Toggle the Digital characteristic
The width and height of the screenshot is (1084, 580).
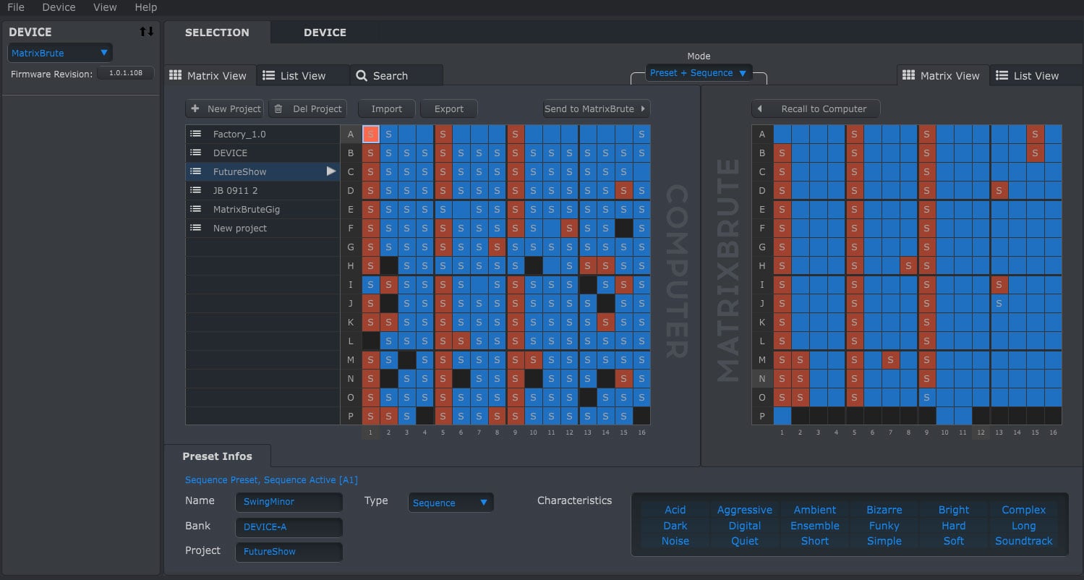coord(745,526)
